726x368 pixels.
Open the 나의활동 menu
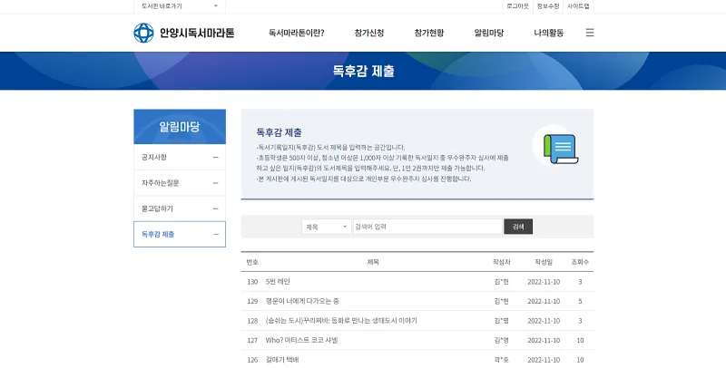[549, 33]
